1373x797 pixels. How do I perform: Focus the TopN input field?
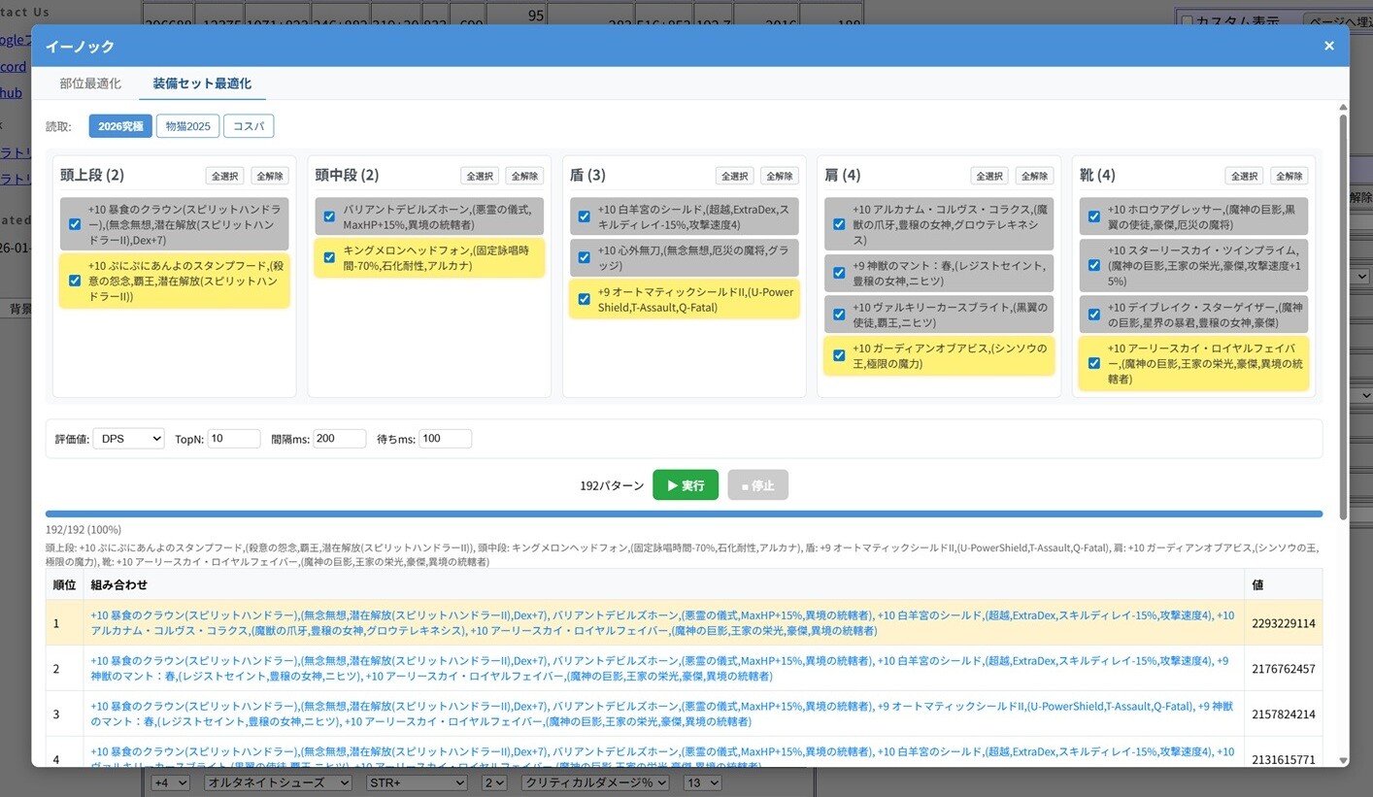coord(233,439)
